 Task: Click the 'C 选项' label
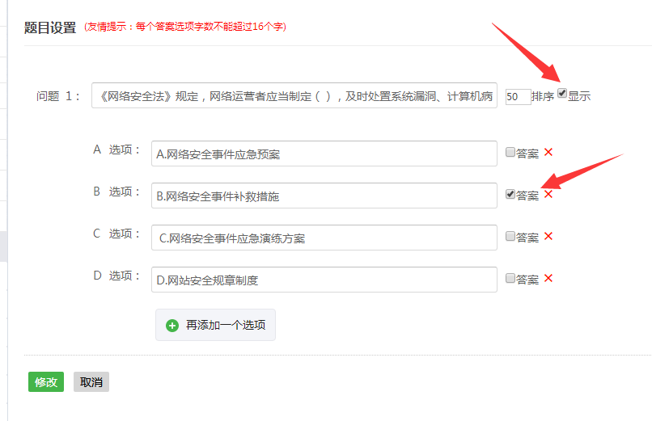[x=116, y=234]
